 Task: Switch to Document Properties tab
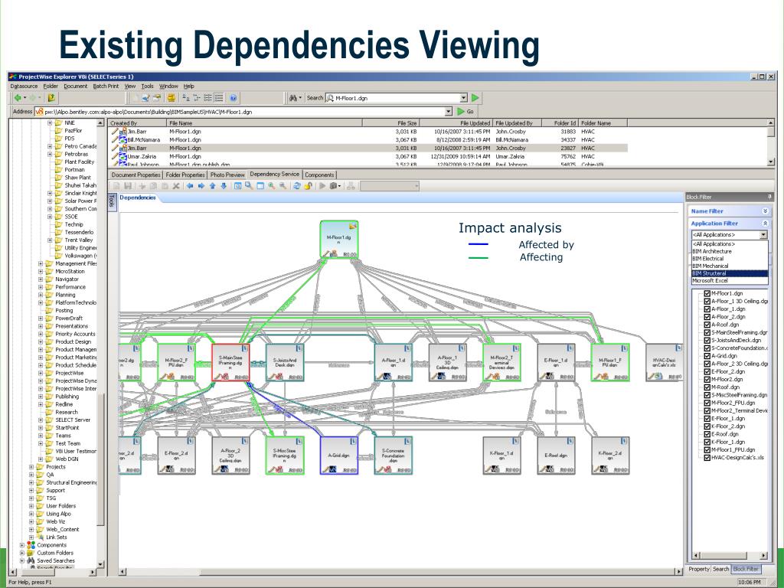click(x=136, y=175)
